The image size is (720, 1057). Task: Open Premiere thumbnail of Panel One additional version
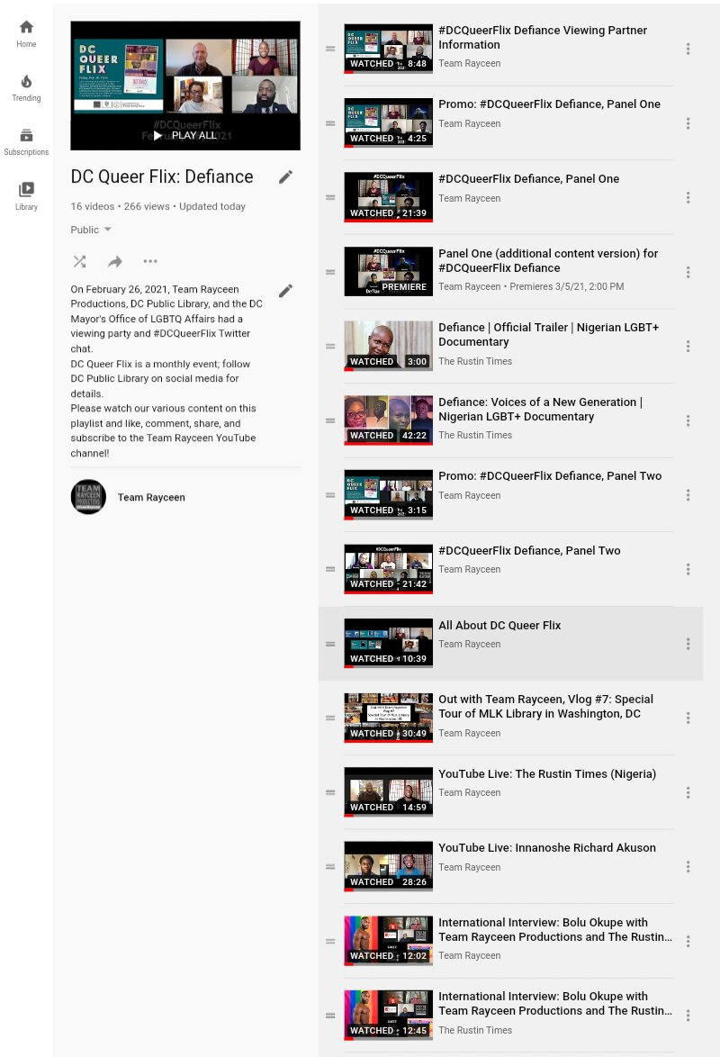pos(388,272)
